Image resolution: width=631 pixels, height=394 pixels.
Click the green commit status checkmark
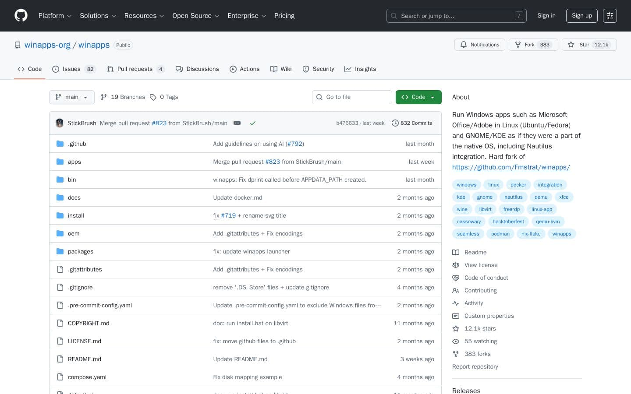[252, 123]
